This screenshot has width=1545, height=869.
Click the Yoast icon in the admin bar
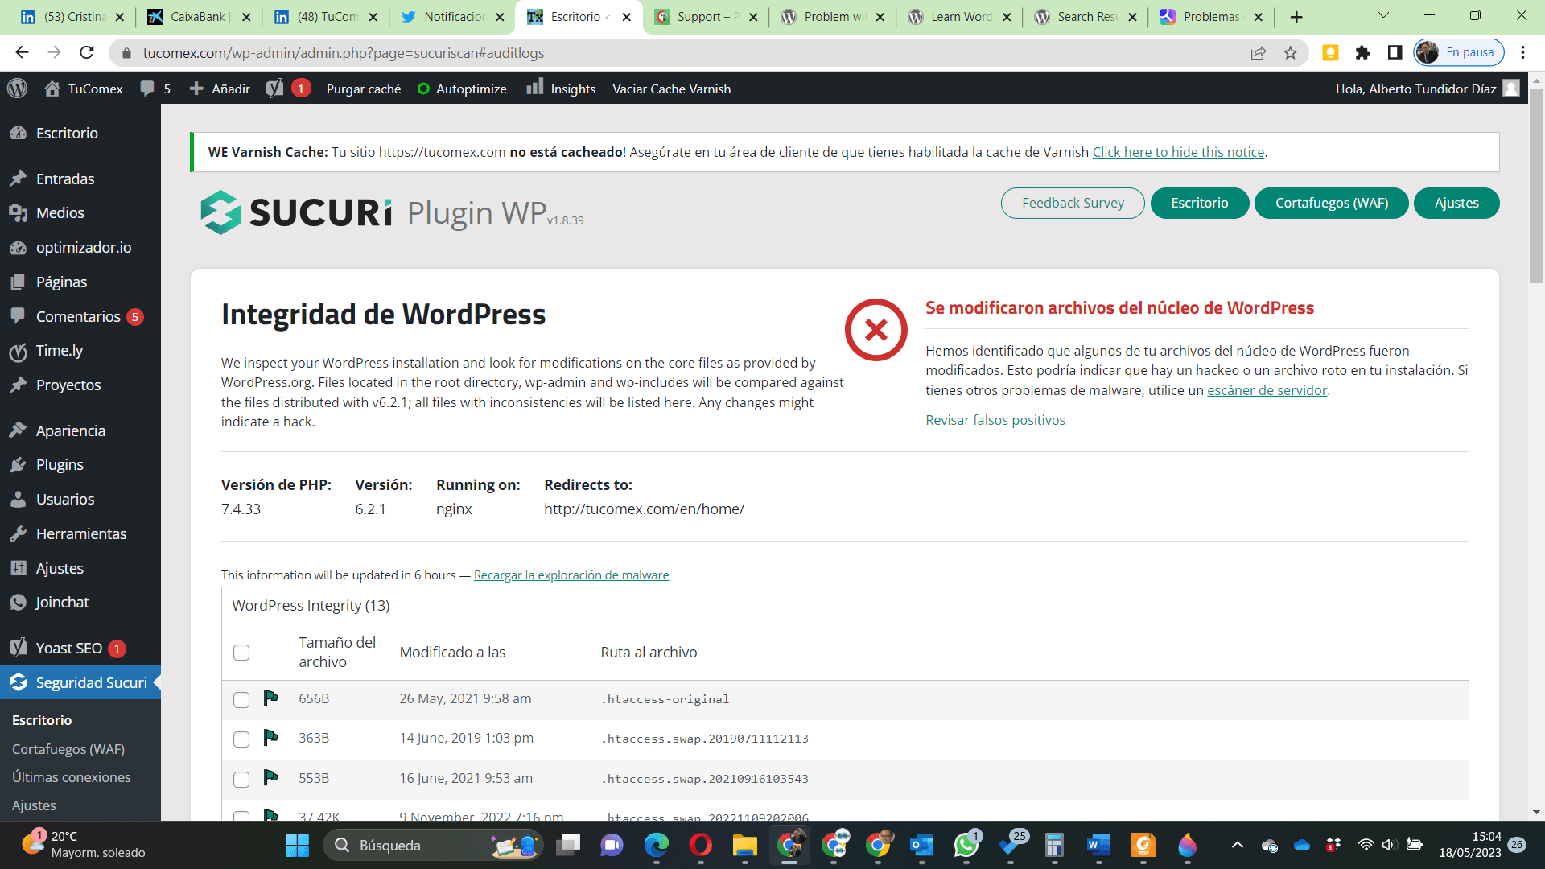point(275,89)
